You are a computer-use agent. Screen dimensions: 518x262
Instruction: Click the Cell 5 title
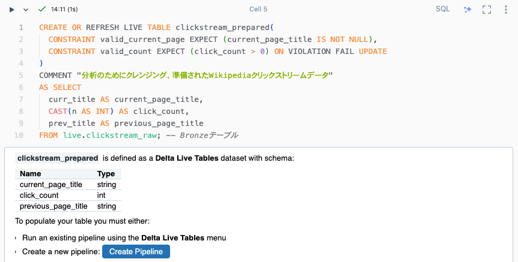[x=258, y=9]
